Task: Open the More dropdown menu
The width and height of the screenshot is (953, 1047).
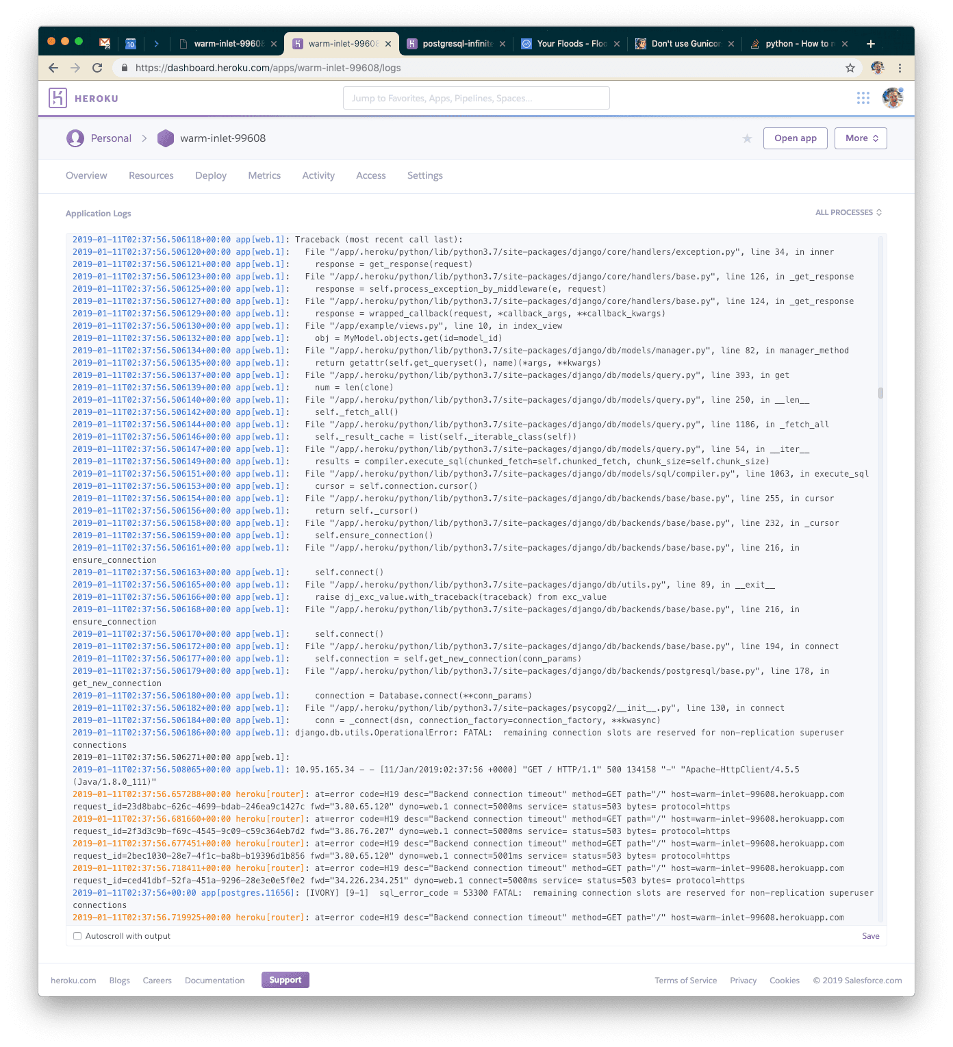Action: tap(861, 138)
